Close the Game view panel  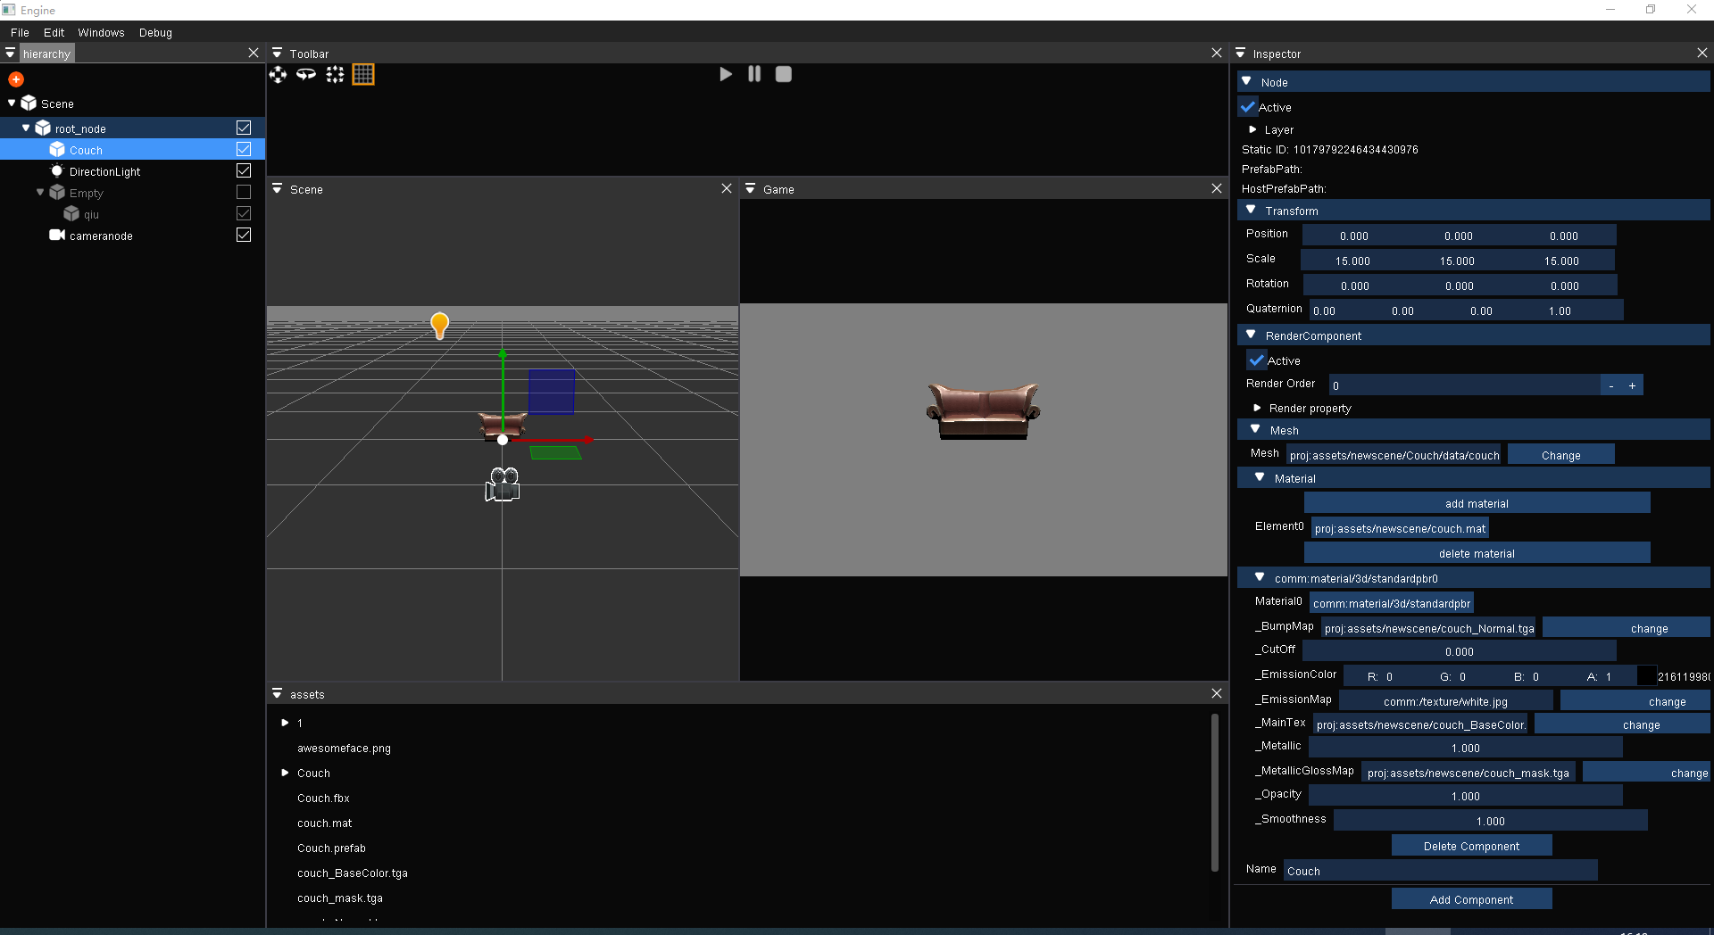[1217, 189]
